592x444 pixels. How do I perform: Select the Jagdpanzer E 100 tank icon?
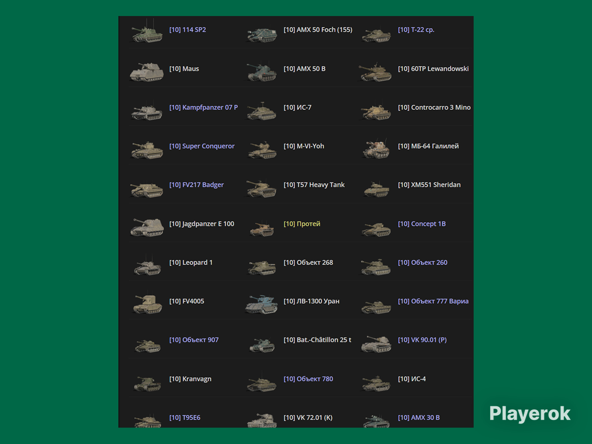(147, 227)
